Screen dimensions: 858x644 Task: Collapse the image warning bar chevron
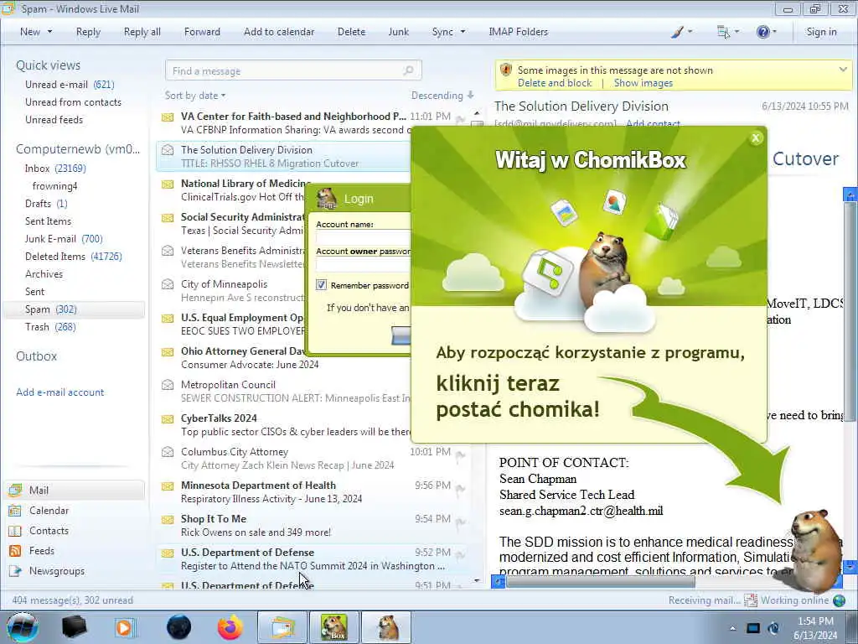843,70
